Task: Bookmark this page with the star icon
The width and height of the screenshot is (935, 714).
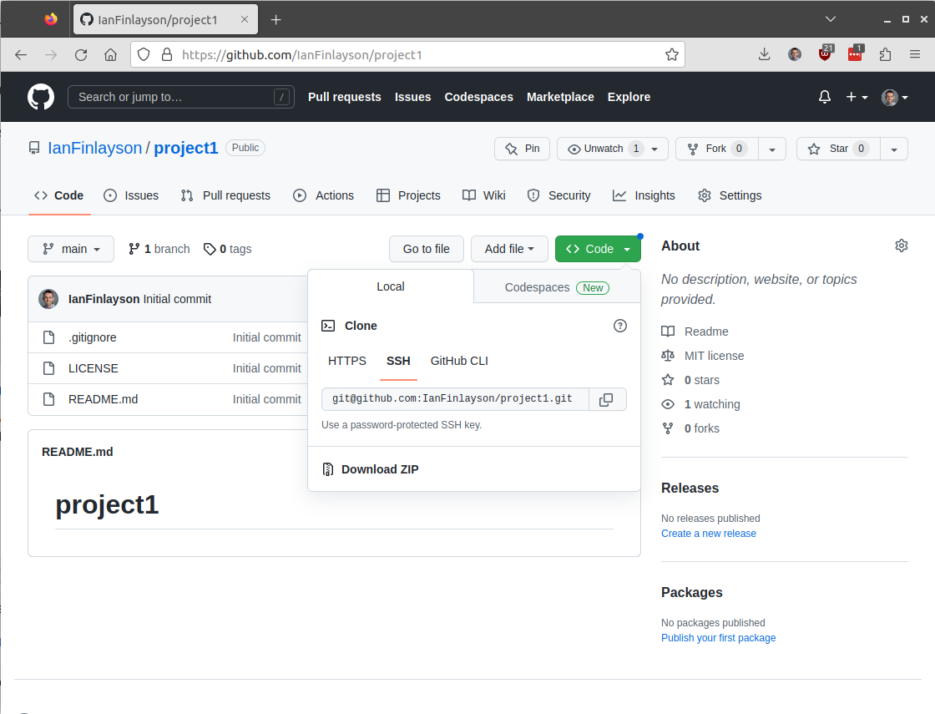Action: (672, 55)
